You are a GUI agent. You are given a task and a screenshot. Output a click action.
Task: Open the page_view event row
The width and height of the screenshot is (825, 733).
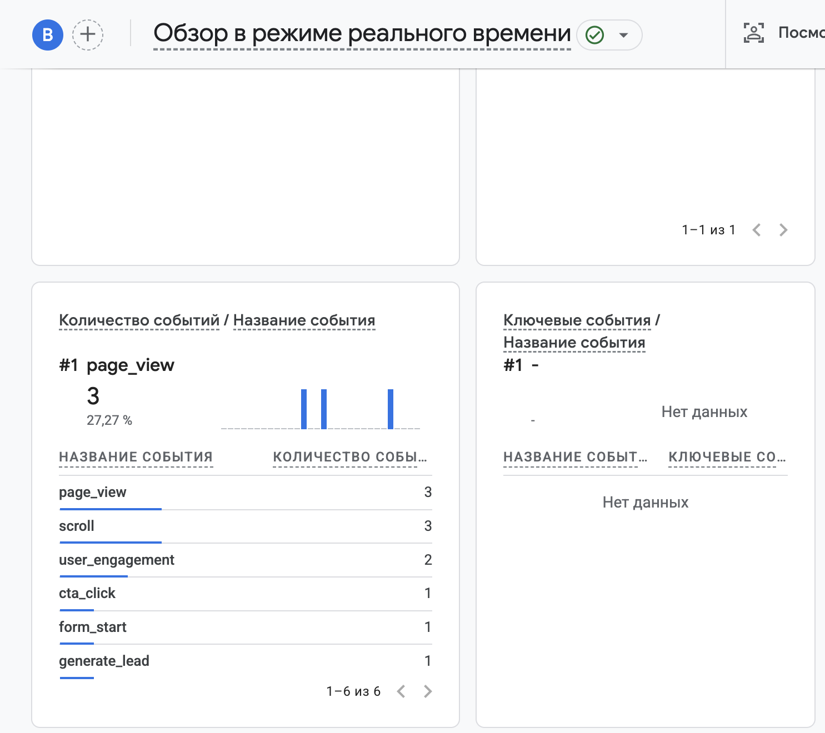pyautogui.click(x=246, y=493)
